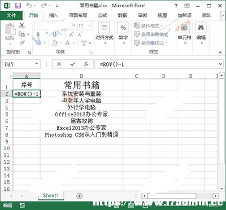
Task: Click cell 中老年人学电脑
Action: click(81, 100)
